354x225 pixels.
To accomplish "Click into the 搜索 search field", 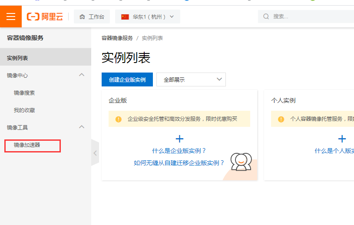I will click(x=306, y=17).
